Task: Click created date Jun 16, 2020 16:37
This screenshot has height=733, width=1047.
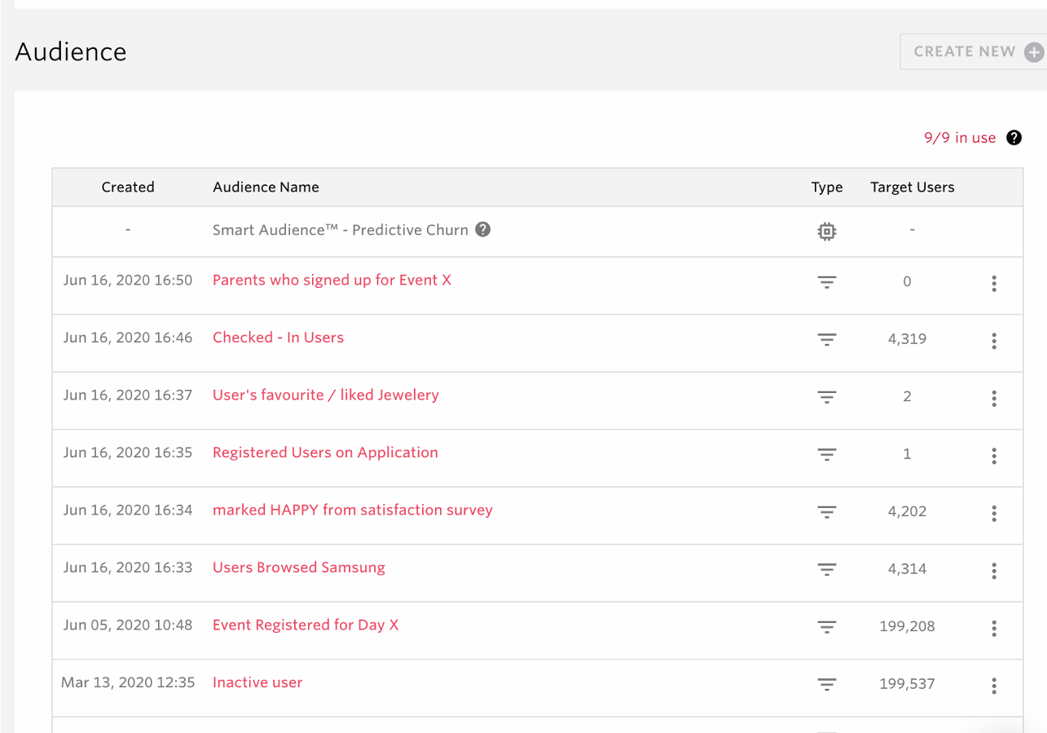Action: pyautogui.click(x=128, y=395)
